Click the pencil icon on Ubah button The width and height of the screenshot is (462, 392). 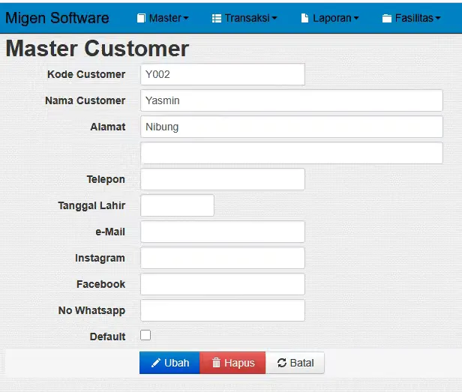coord(155,363)
